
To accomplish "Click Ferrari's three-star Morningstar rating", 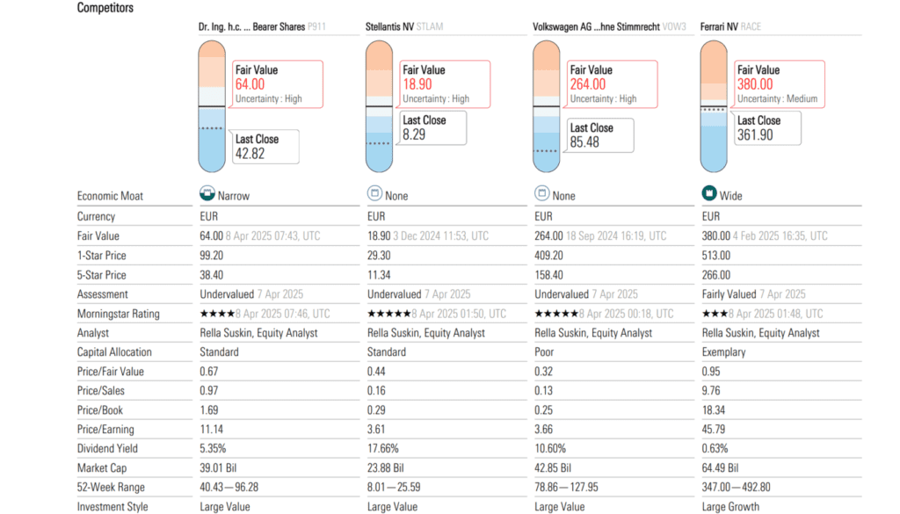I will click(x=714, y=314).
